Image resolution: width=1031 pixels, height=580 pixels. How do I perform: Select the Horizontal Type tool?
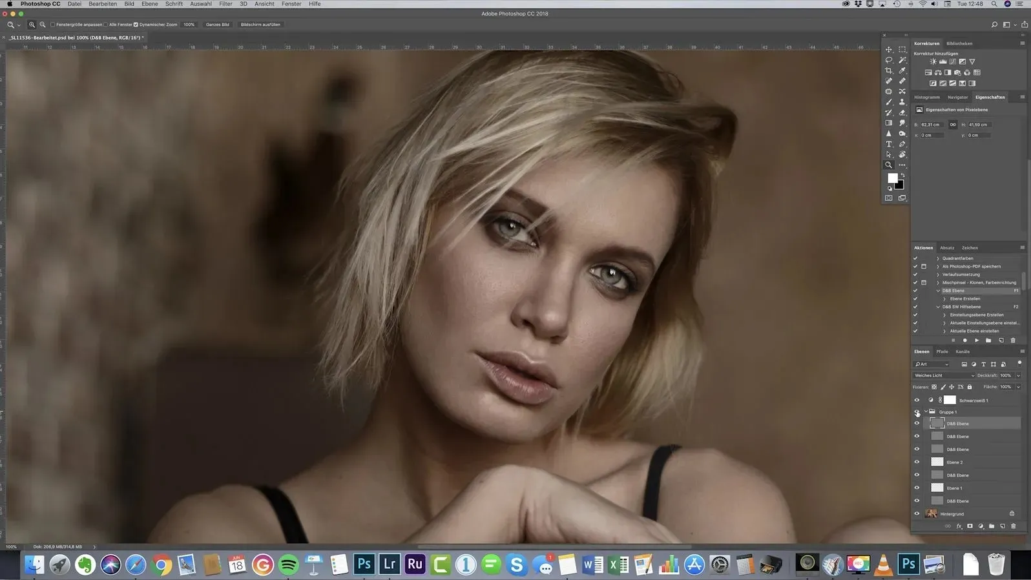point(889,144)
